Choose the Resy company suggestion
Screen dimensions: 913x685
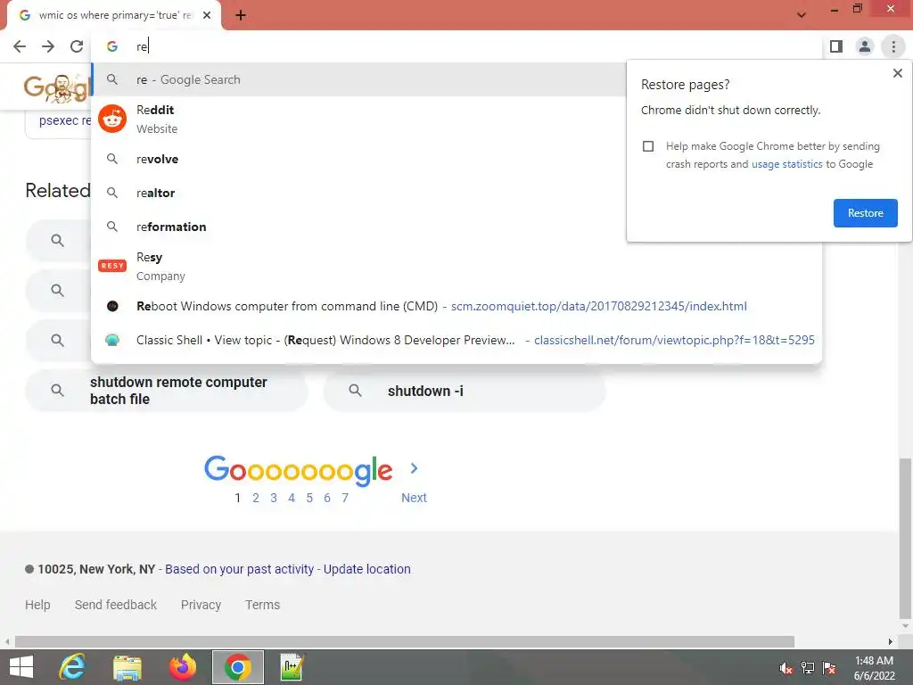tap(456, 266)
